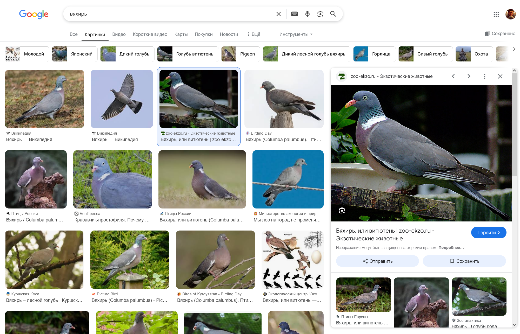Switch to the Видео tab
Screen dimensions: 520x334
pos(119,34)
